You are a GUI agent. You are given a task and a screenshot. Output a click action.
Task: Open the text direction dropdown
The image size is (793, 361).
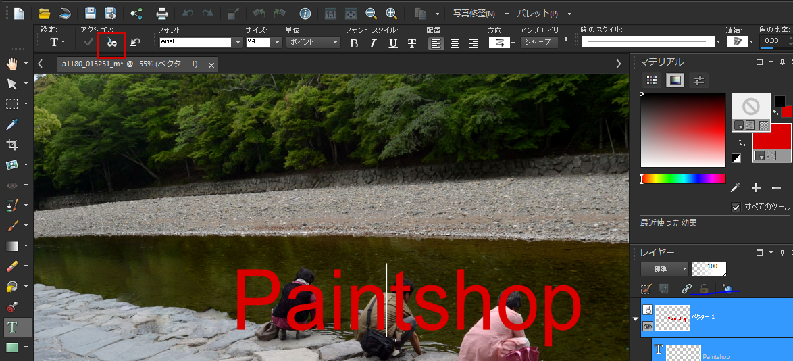[x=513, y=43]
